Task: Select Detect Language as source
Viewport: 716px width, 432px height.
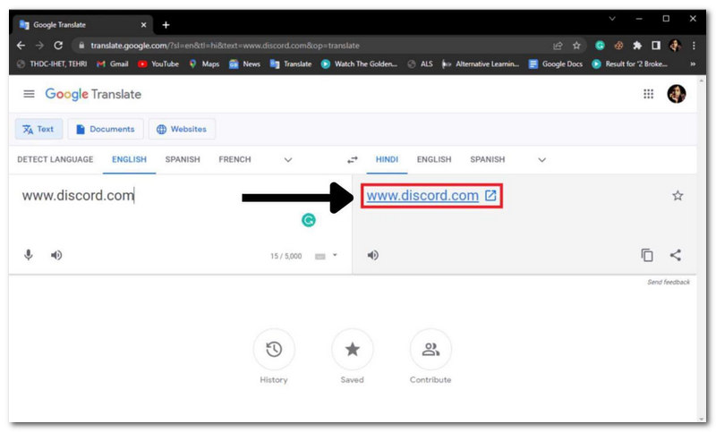Action: click(55, 159)
